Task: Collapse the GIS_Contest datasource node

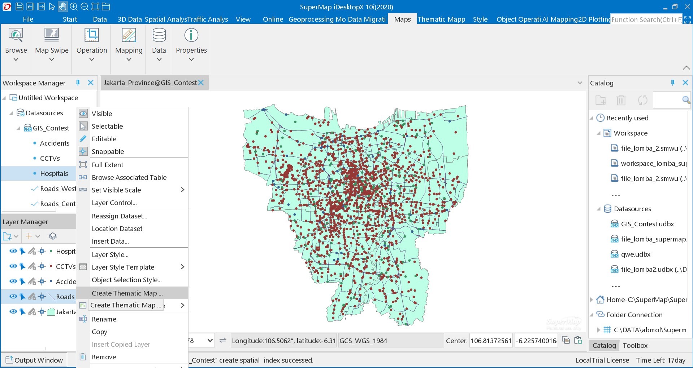Action: [18, 128]
